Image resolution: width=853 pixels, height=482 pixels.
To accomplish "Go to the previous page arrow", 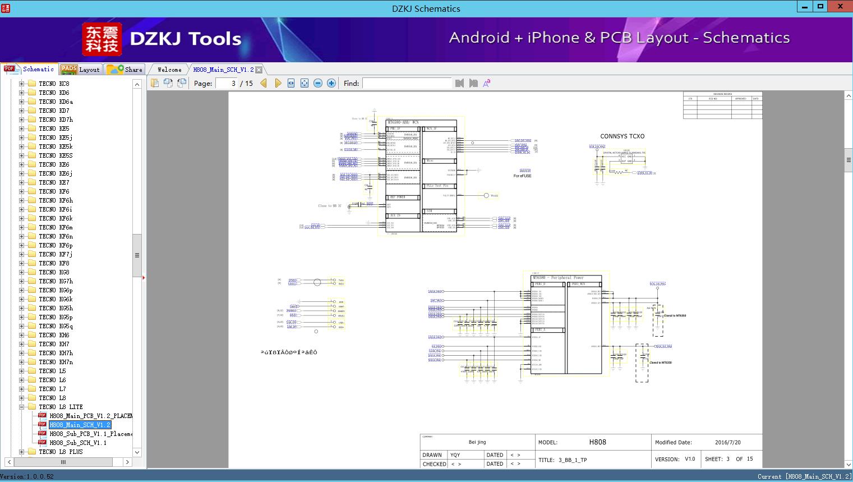I will tap(264, 83).
